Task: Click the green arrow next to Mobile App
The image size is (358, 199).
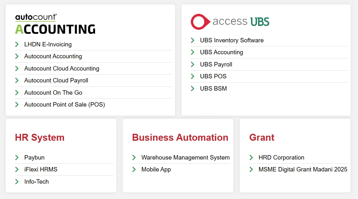Action: click(134, 169)
